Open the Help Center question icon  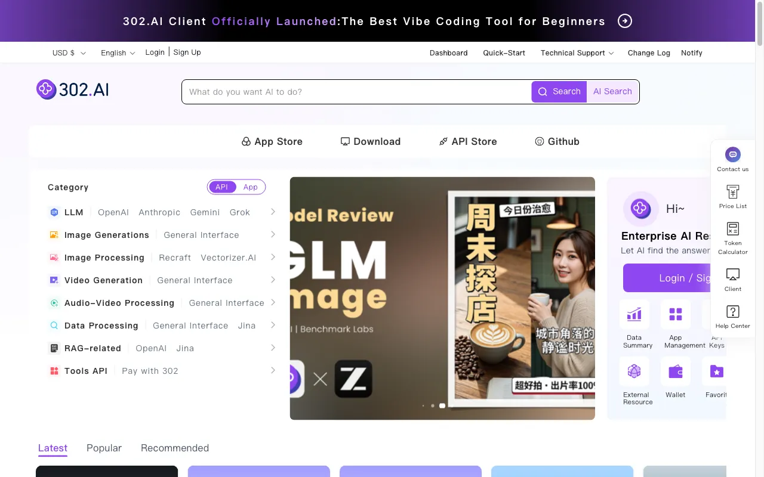[x=733, y=312]
